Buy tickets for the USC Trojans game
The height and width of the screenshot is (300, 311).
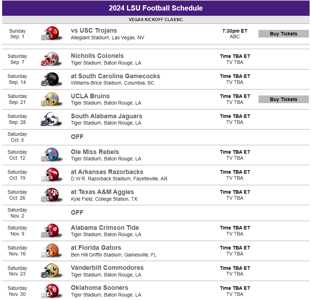[x=283, y=34]
